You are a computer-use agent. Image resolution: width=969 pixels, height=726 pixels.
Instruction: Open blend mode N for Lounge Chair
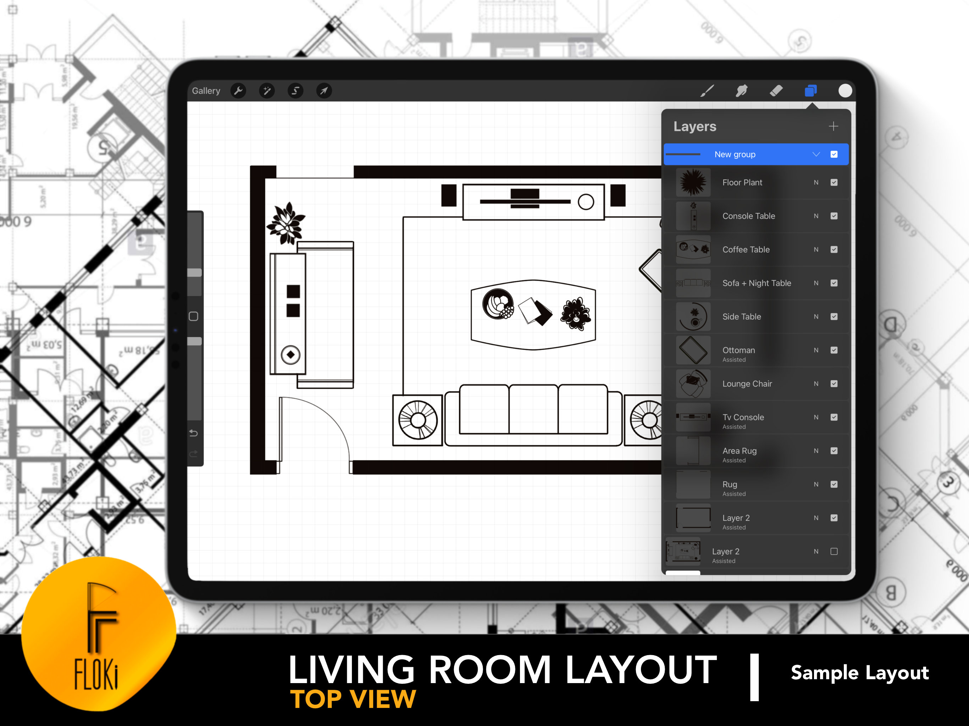pos(816,384)
